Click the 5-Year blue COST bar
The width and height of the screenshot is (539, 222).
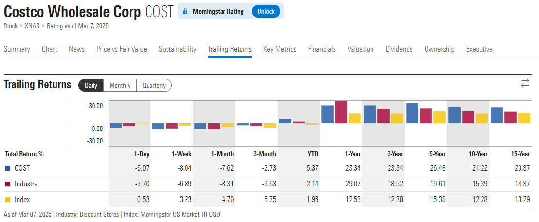(412, 113)
